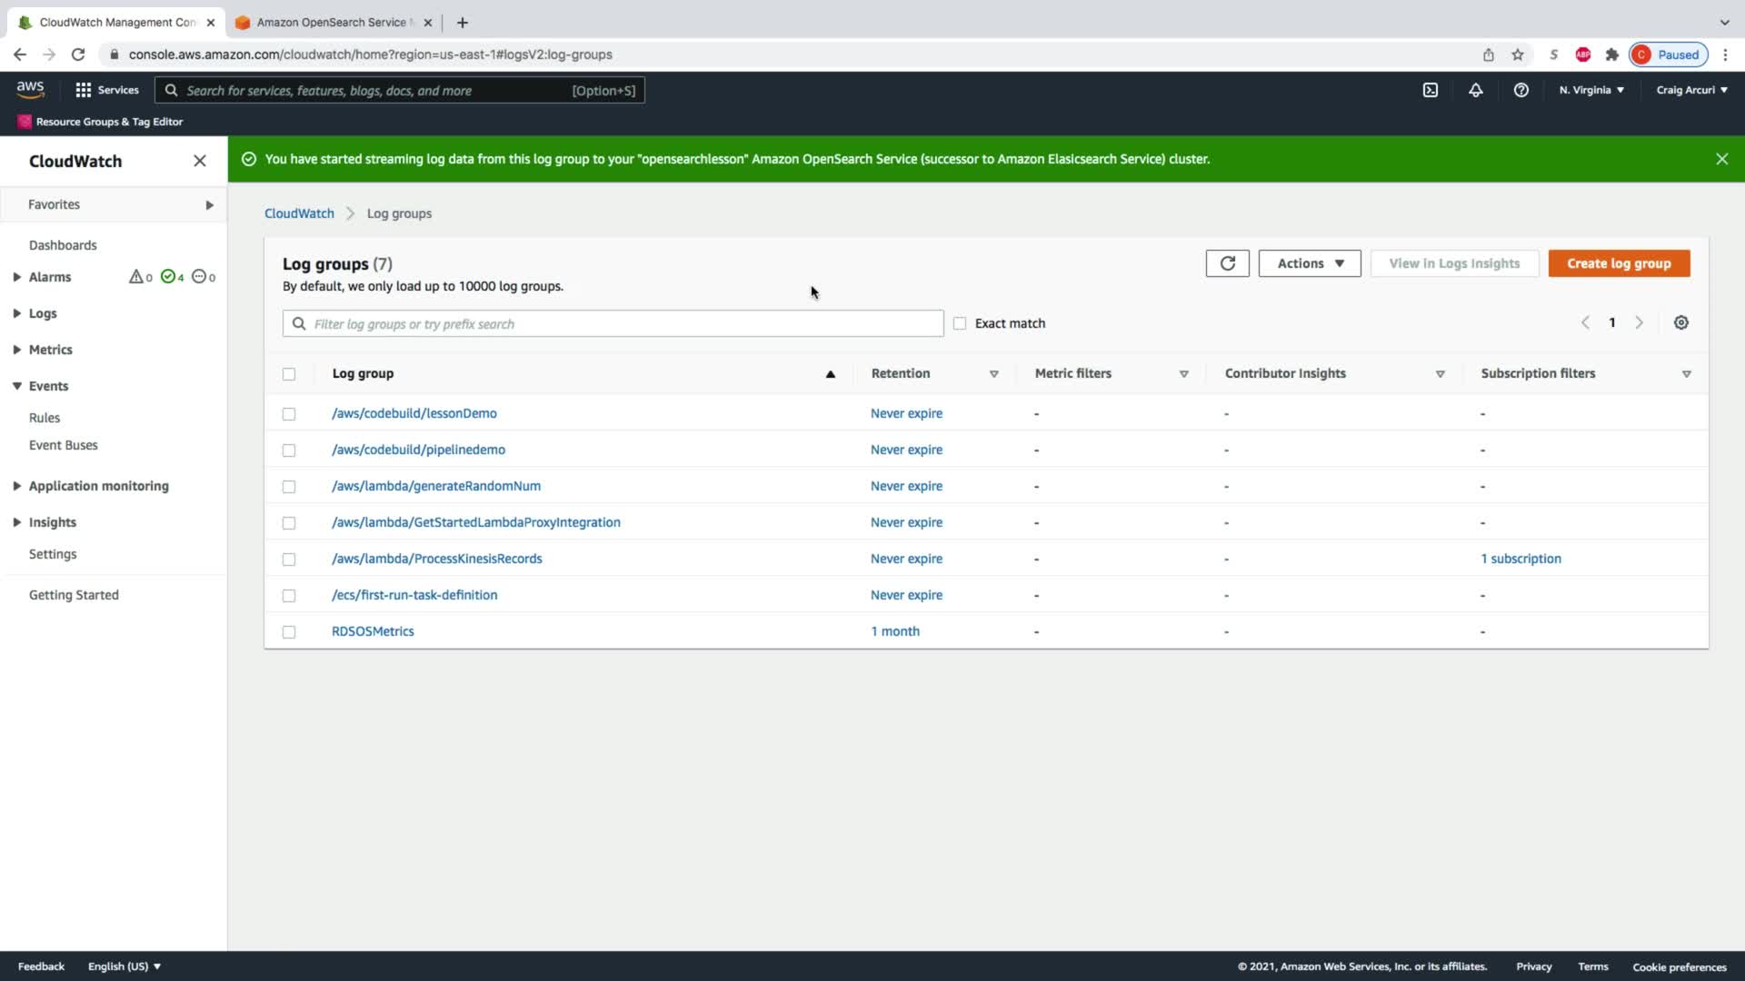Open the help question mark icon
1745x981 pixels.
click(1521, 90)
